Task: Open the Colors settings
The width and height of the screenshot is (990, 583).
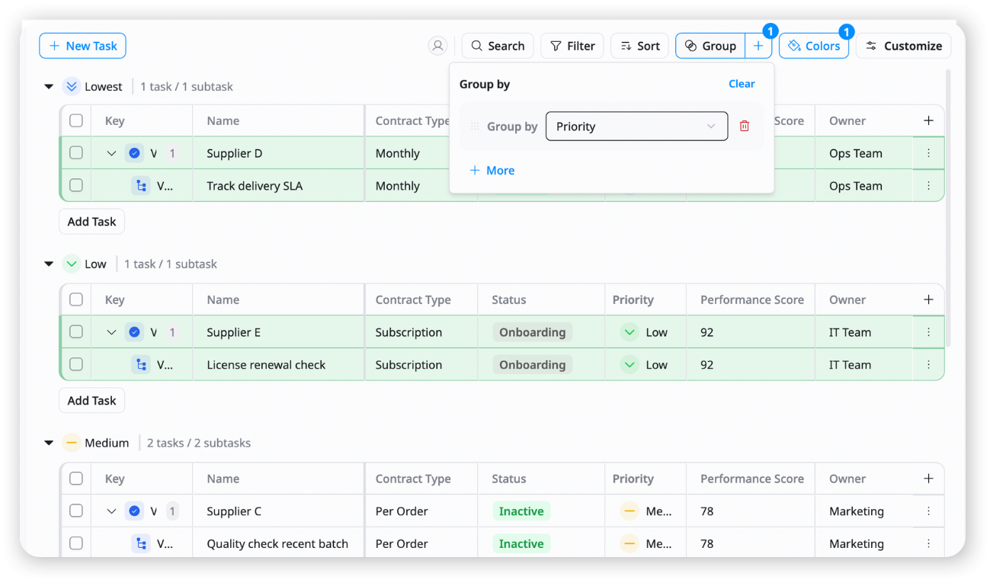Action: tap(814, 46)
